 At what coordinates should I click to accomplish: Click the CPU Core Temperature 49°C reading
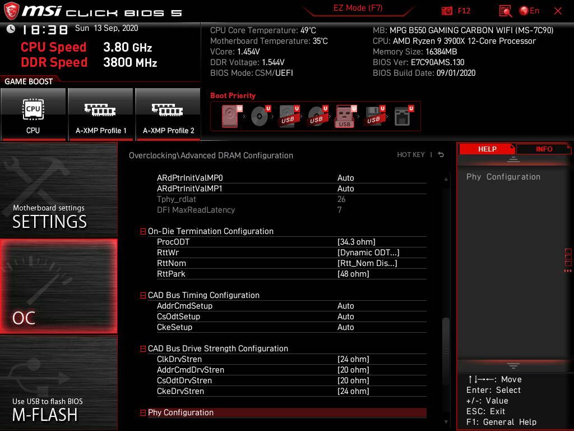point(263,30)
